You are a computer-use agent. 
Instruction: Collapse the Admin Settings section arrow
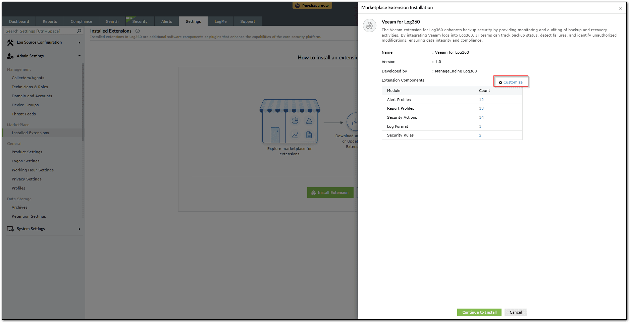pos(80,56)
